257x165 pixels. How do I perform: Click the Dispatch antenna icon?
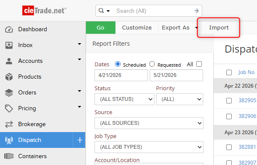9,140
